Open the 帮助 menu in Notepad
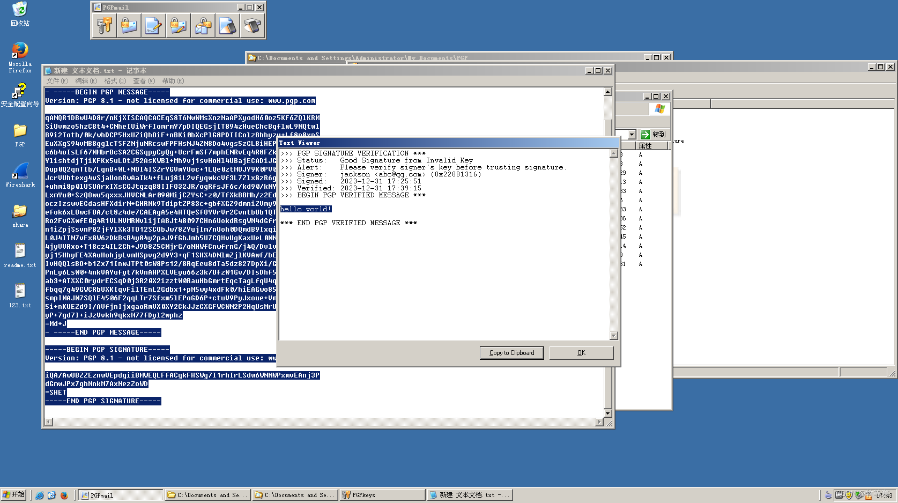Screen dimensions: 898x503 [173, 81]
